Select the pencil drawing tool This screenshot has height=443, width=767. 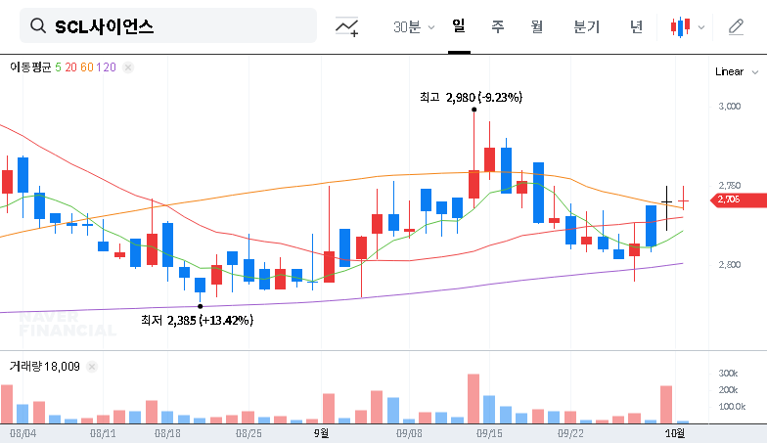737,26
